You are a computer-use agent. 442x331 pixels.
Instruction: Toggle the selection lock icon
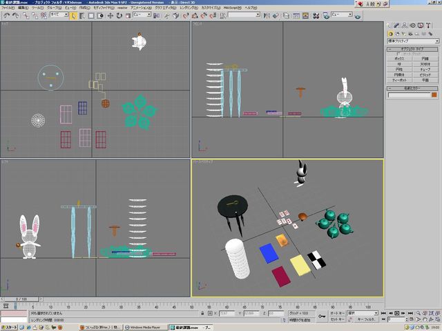tap(202, 313)
